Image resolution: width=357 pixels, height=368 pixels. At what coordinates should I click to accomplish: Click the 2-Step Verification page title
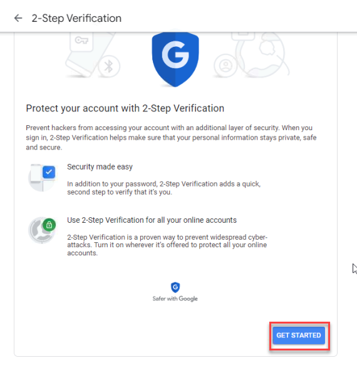76,18
